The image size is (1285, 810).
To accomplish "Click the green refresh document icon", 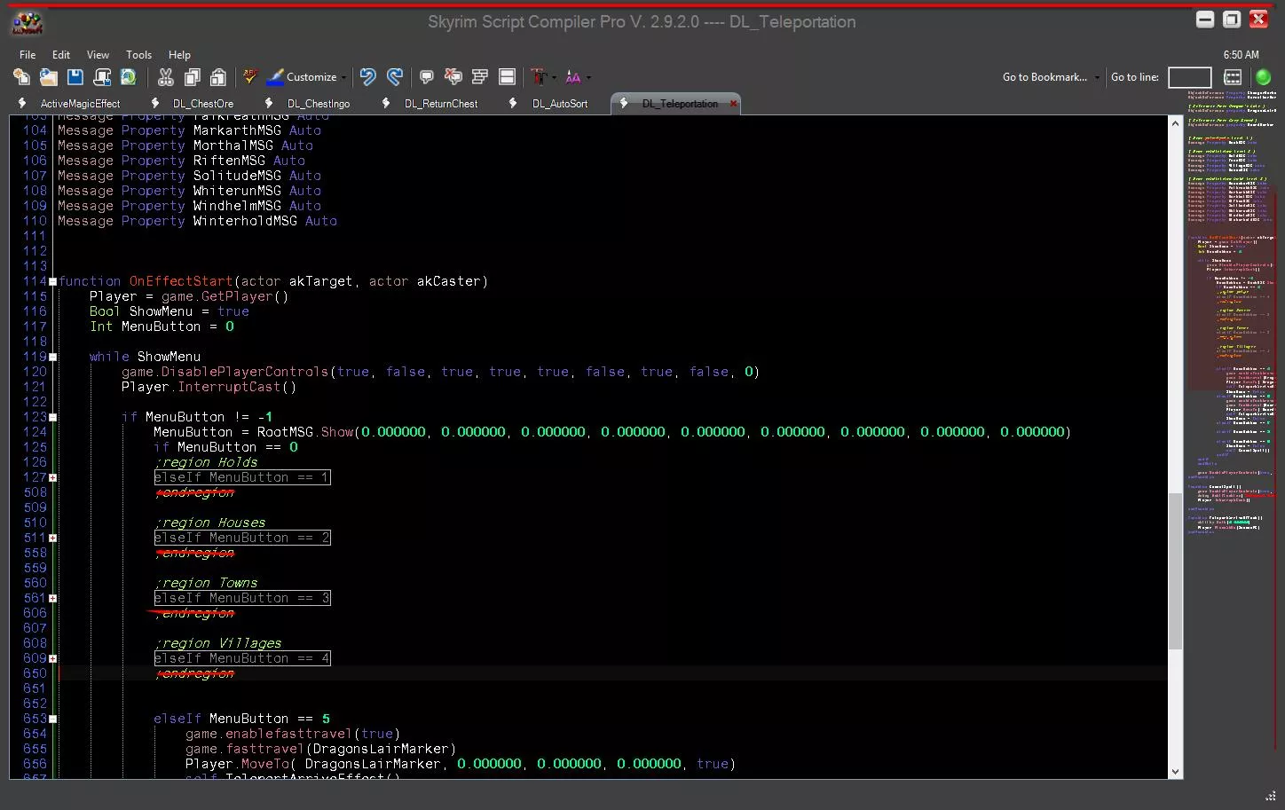I will point(129,77).
